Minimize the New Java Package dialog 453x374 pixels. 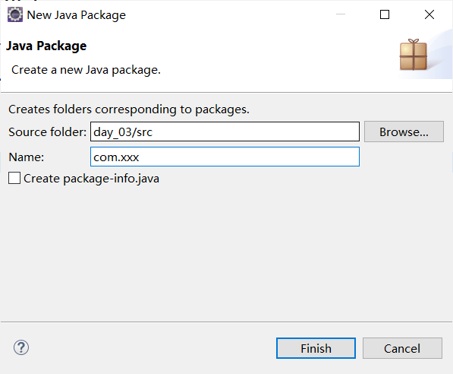341,14
